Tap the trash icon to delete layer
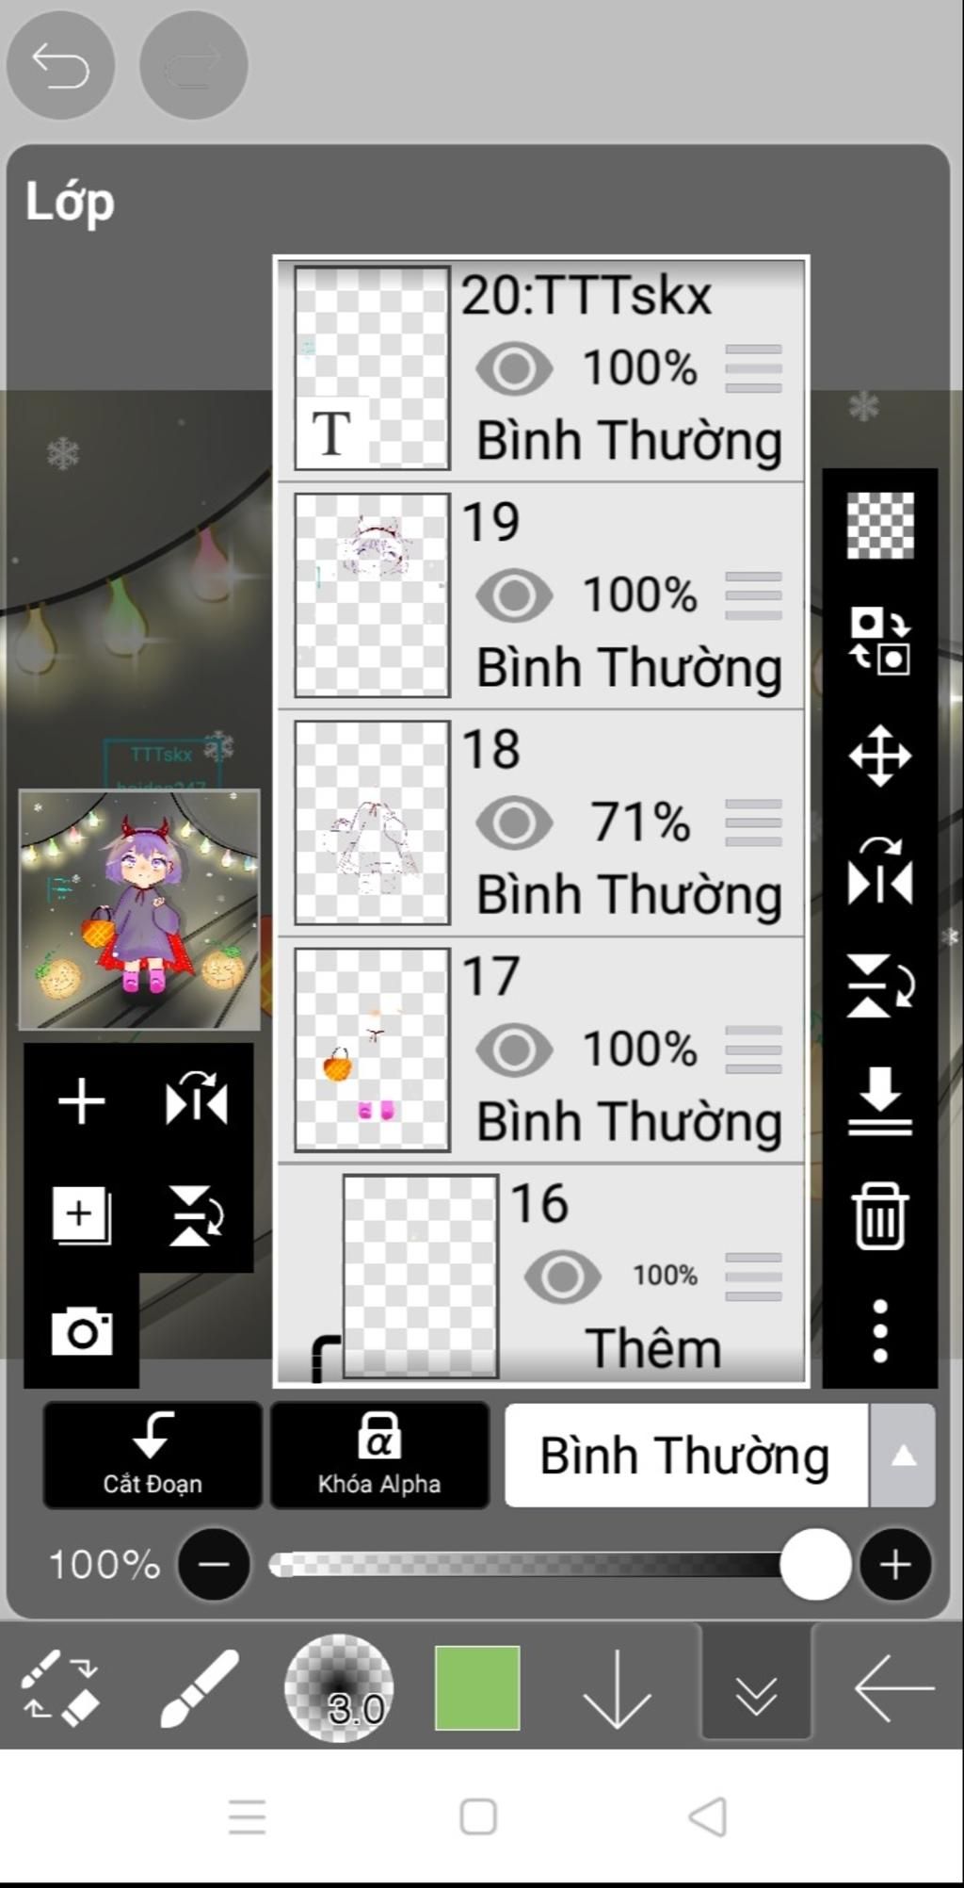The width and height of the screenshot is (964, 1888). click(880, 1216)
